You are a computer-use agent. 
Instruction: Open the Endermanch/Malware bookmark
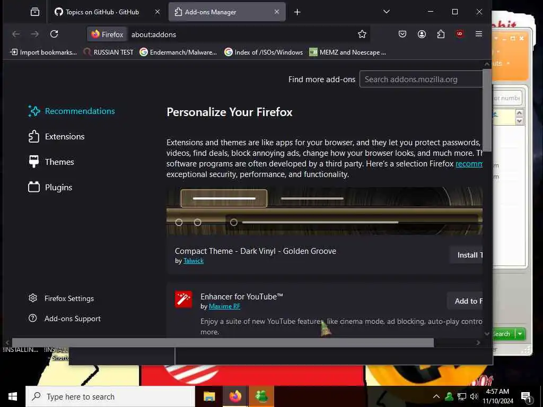point(178,52)
